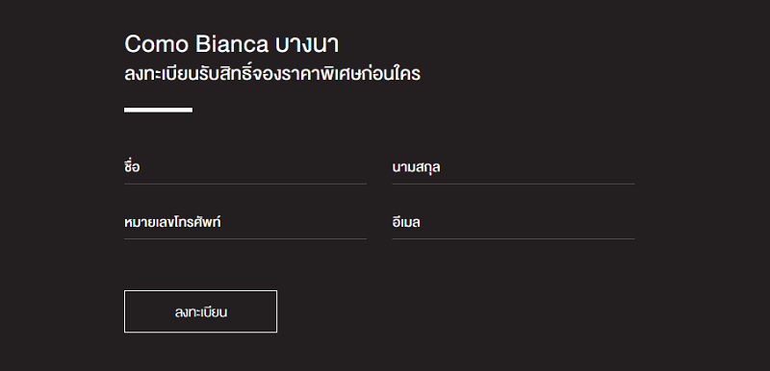Submit the form with ลงทะเบียน button

coord(200,311)
